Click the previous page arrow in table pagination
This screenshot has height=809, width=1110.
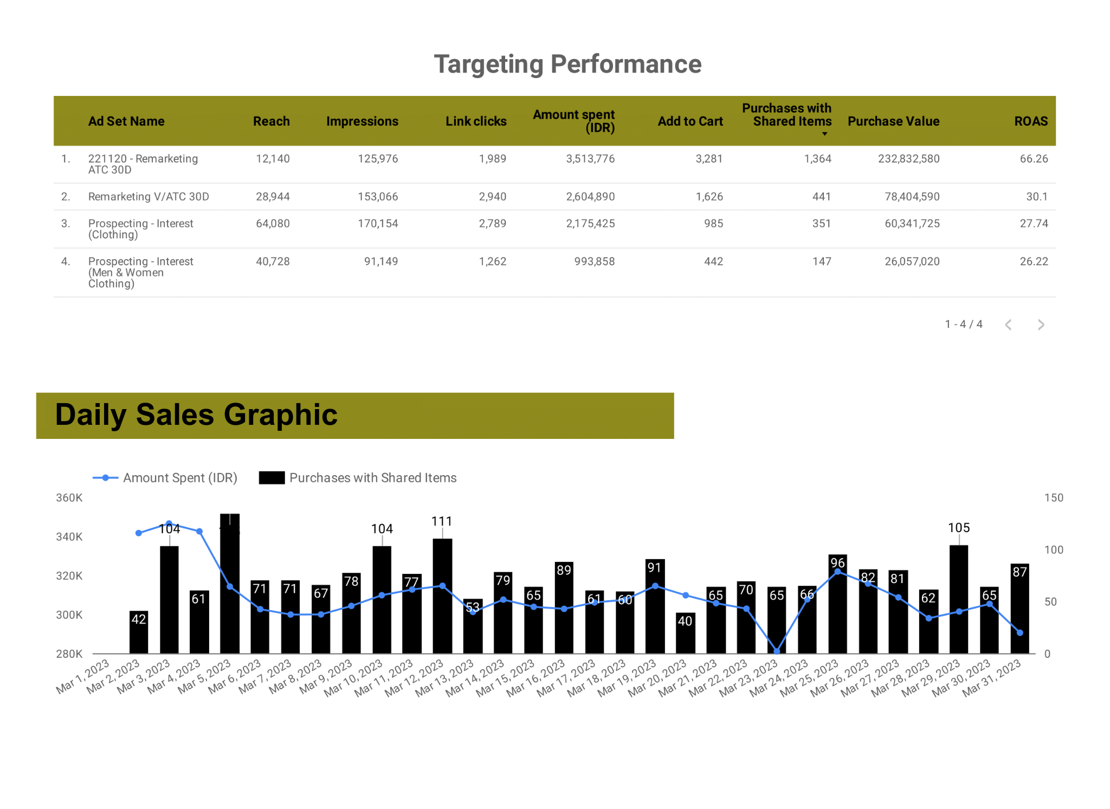point(1008,325)
